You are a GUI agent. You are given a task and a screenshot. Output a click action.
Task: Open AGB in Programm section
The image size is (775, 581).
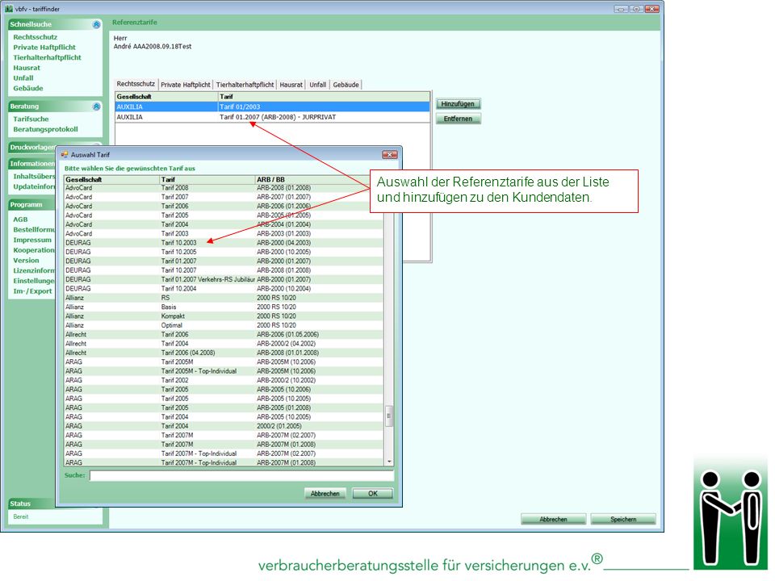pos(20,219)
